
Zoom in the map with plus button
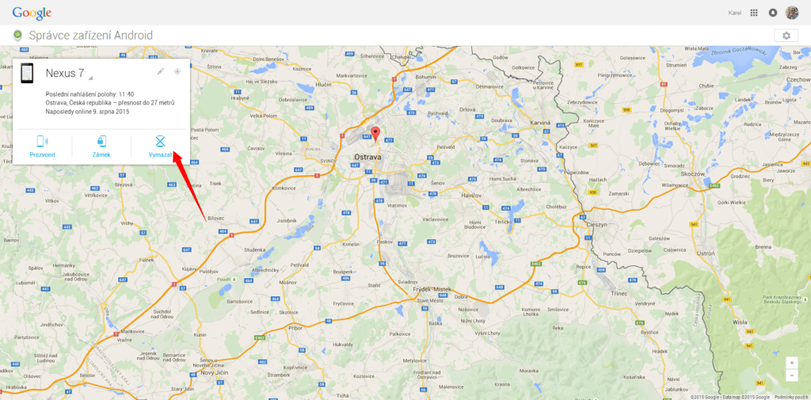pyautogui.click(x=791, y=363)
